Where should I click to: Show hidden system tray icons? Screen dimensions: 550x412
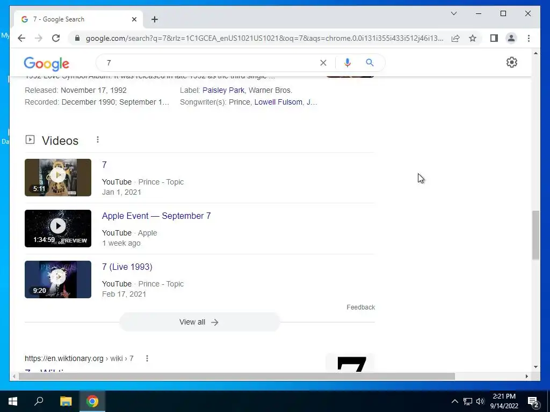coord(454,401)
